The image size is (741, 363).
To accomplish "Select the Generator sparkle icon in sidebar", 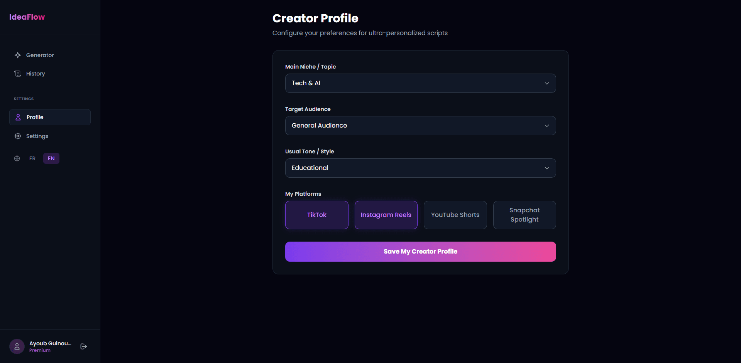I will coord(17,55).
